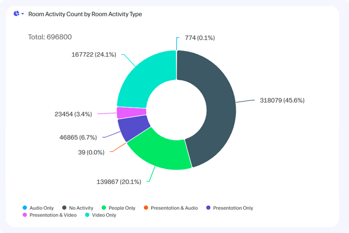Viewport: 349px width, 233px height.
Task: Toggle the No Activity legend item
Action: tap(78, 208)
